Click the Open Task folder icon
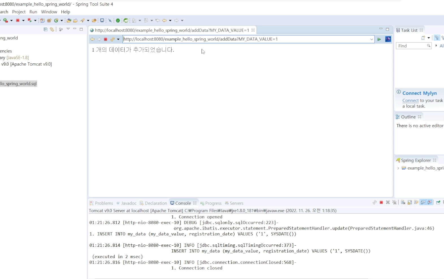 tap(75, 20)
